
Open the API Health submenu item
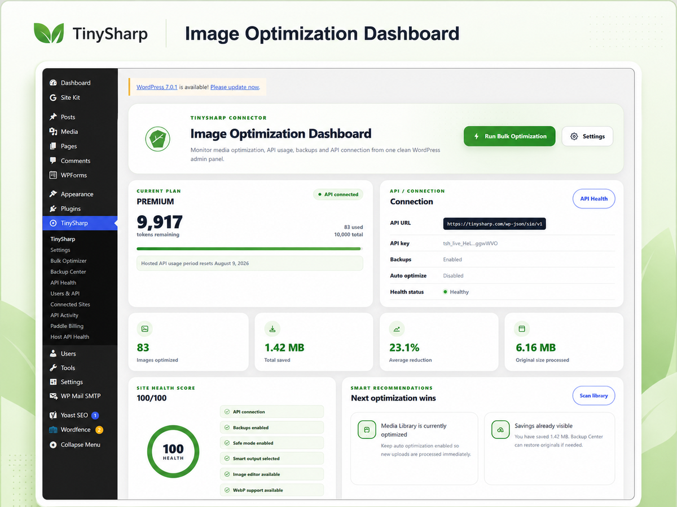(x=63, y=283)
